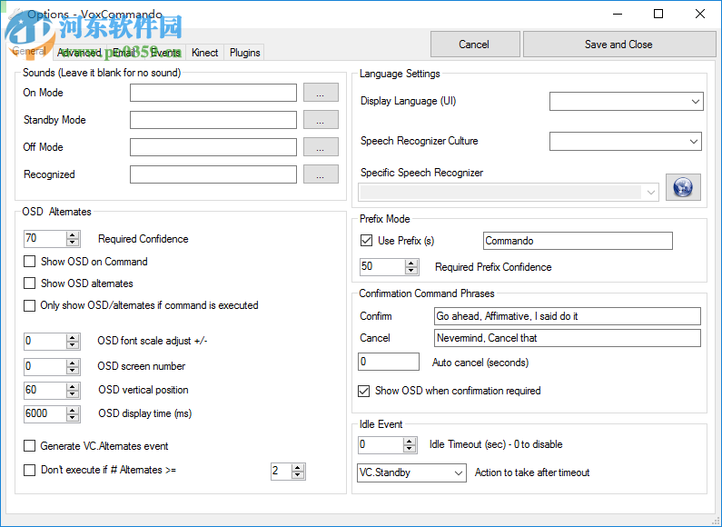Minimize the Options window
The width and height of the screenshot is (722, 527).
pos(618,14)
